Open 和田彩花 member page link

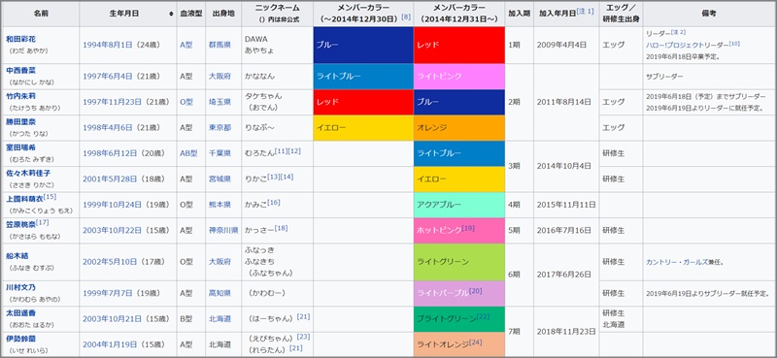coord(20,39)
